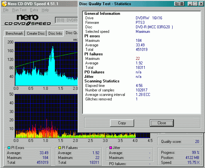Click Drive value DVDRW 16X16
Viewport: 205px width, 168px height.
tap(149, 18)
